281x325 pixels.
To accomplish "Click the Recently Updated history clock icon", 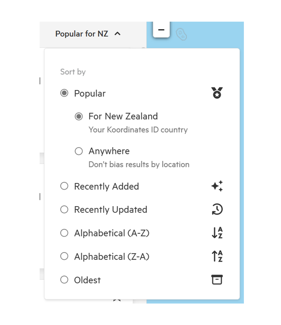I will coord(217,209).
